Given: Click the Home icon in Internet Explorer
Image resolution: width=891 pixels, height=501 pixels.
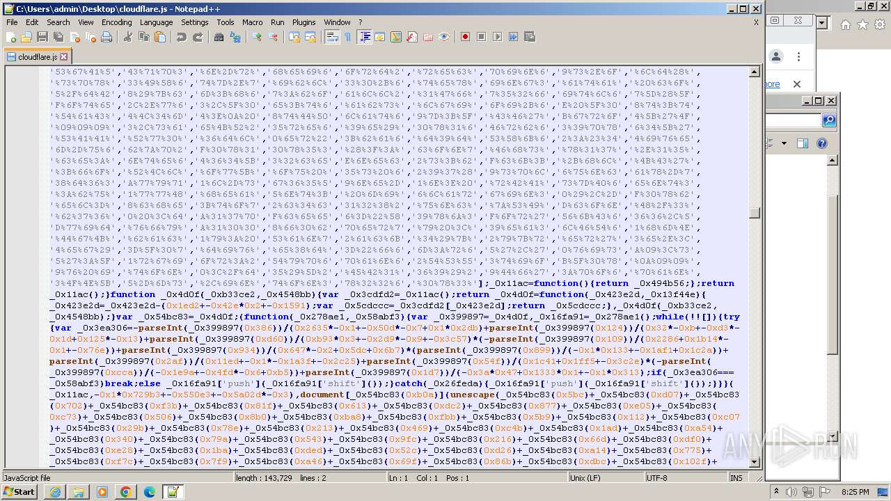Looking at the screenshot, I should [x=845, y=24].
